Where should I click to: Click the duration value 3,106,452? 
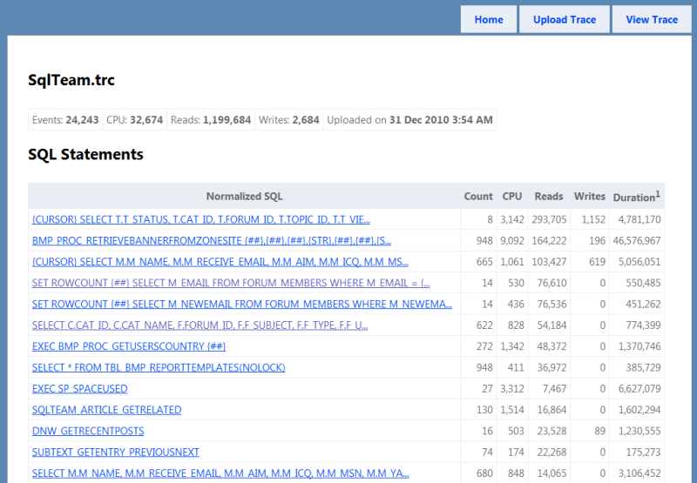tap(639, 473)
